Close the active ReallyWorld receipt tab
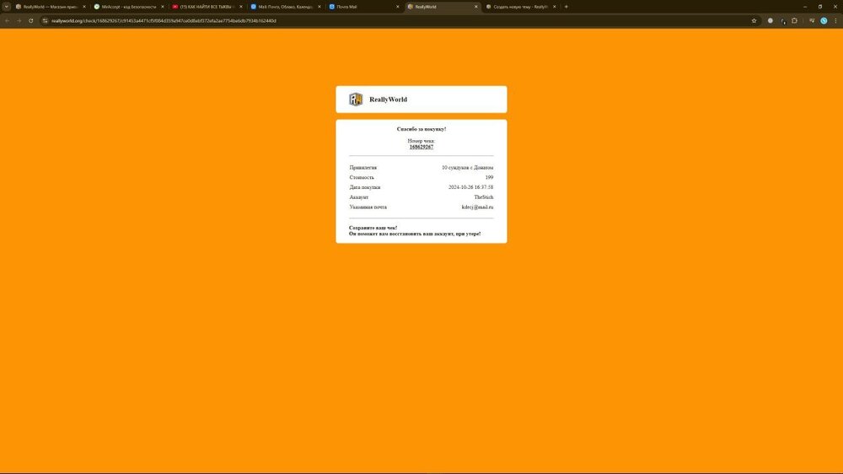Screen dimensions: 843x474 pyautogui.click(x=475, y=7)
